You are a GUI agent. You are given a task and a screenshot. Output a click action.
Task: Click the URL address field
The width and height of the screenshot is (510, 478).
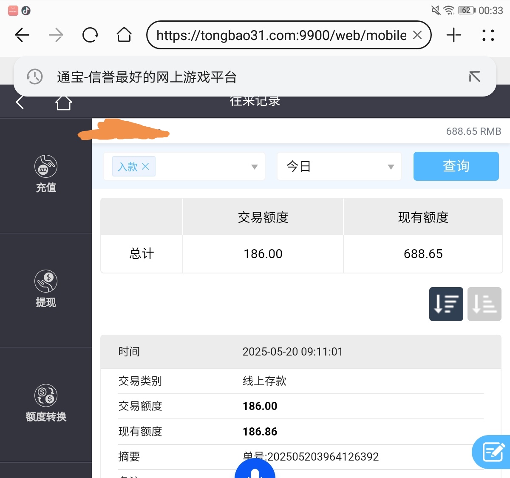tap(280, 35)
